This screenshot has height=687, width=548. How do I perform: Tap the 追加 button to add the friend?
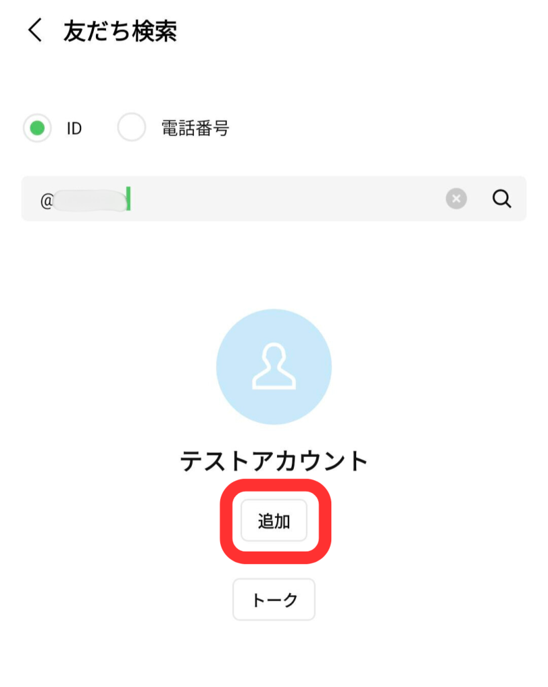(274, 521)
